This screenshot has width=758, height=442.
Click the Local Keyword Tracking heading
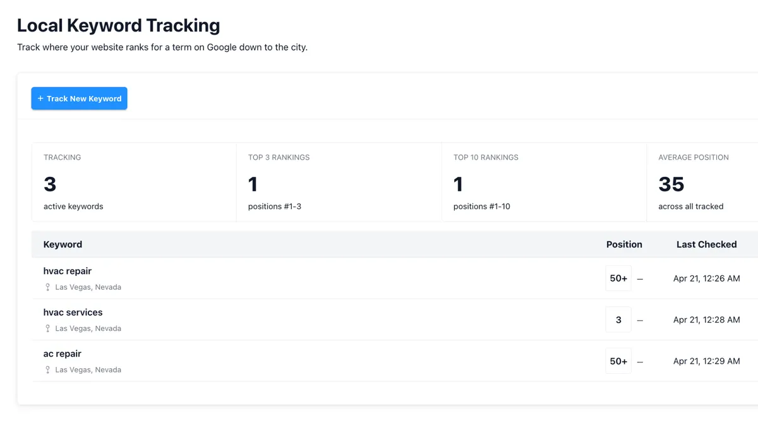119,25
